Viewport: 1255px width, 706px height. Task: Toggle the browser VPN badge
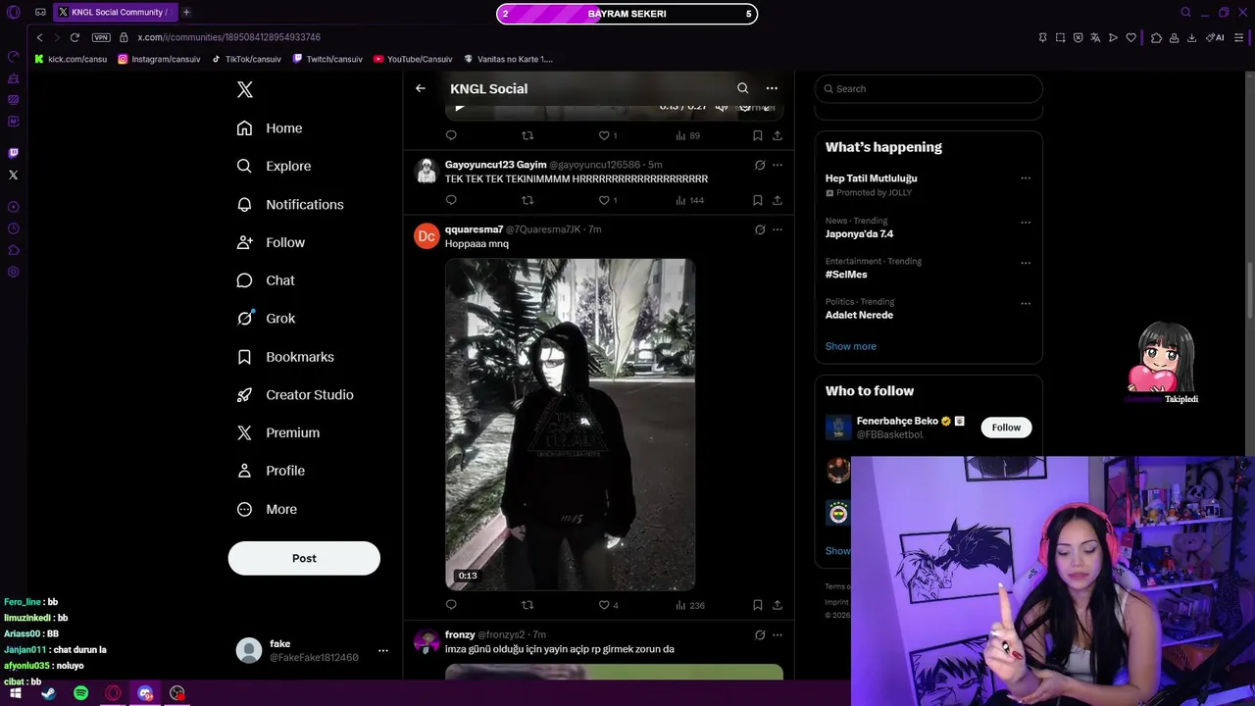(101, 37)
